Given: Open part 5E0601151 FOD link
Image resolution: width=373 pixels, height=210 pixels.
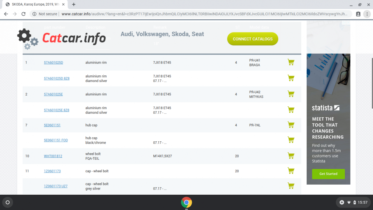Looking at the screenshot, I should 56,140.
